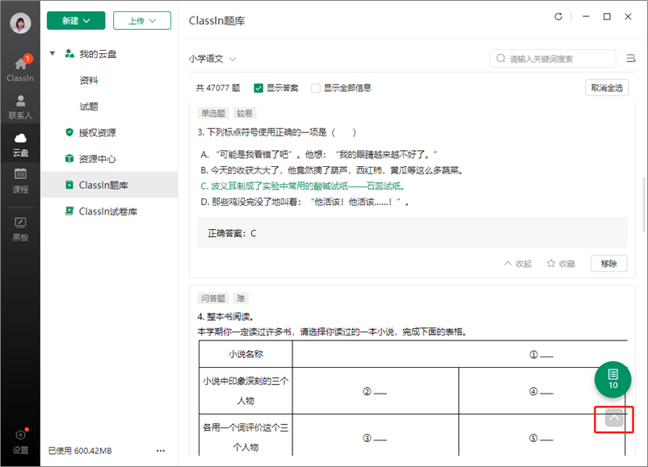This screenshot has height=467, width=648.
Task: Click the 取消全选 button
Action: pos(607,87)
